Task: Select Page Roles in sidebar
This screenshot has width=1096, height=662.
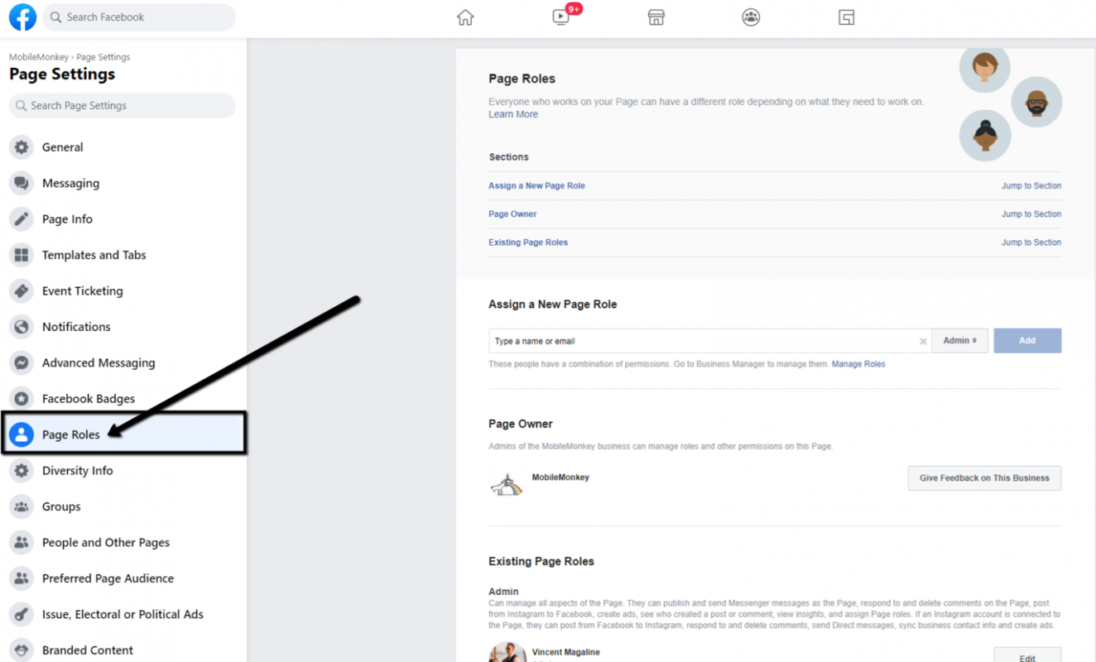Action: (x=124, y=434)
